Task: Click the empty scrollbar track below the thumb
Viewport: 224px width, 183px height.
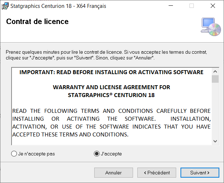Action: pyautogui.click(x=215, y=110)
